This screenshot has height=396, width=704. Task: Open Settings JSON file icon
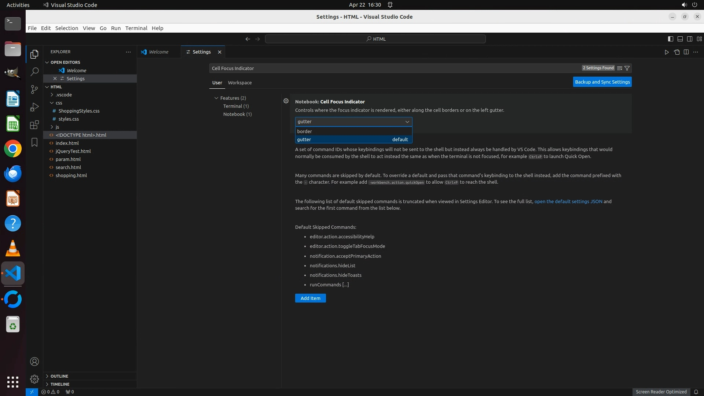[x=676, y=52]
